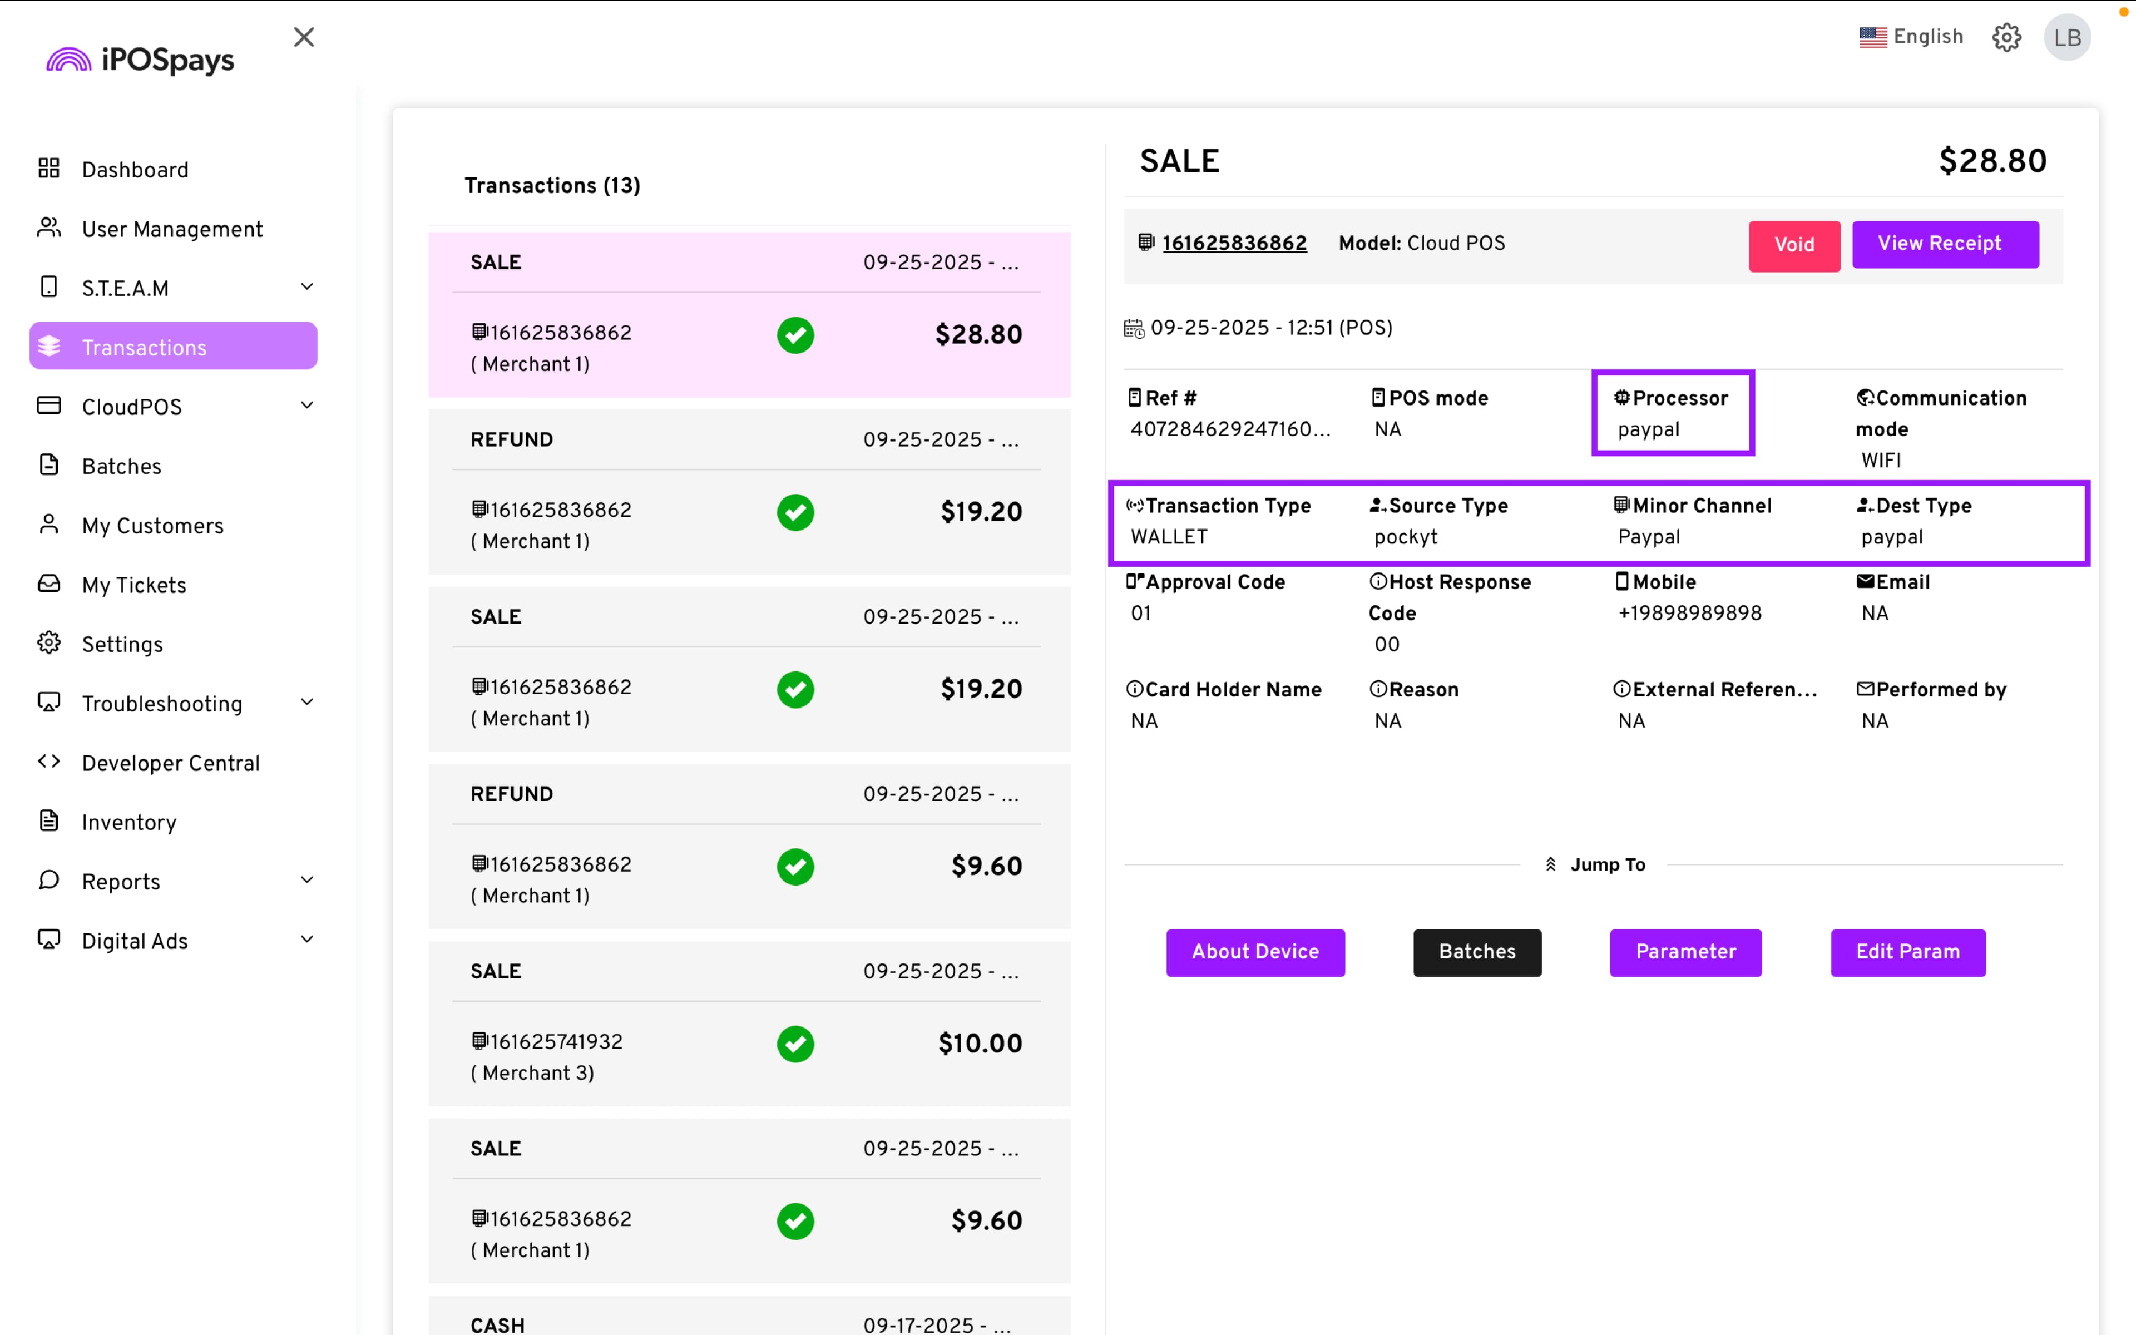2136x1335 pixels.
Task: Open the LB user avatar menu
Action: coord(2067,37)
